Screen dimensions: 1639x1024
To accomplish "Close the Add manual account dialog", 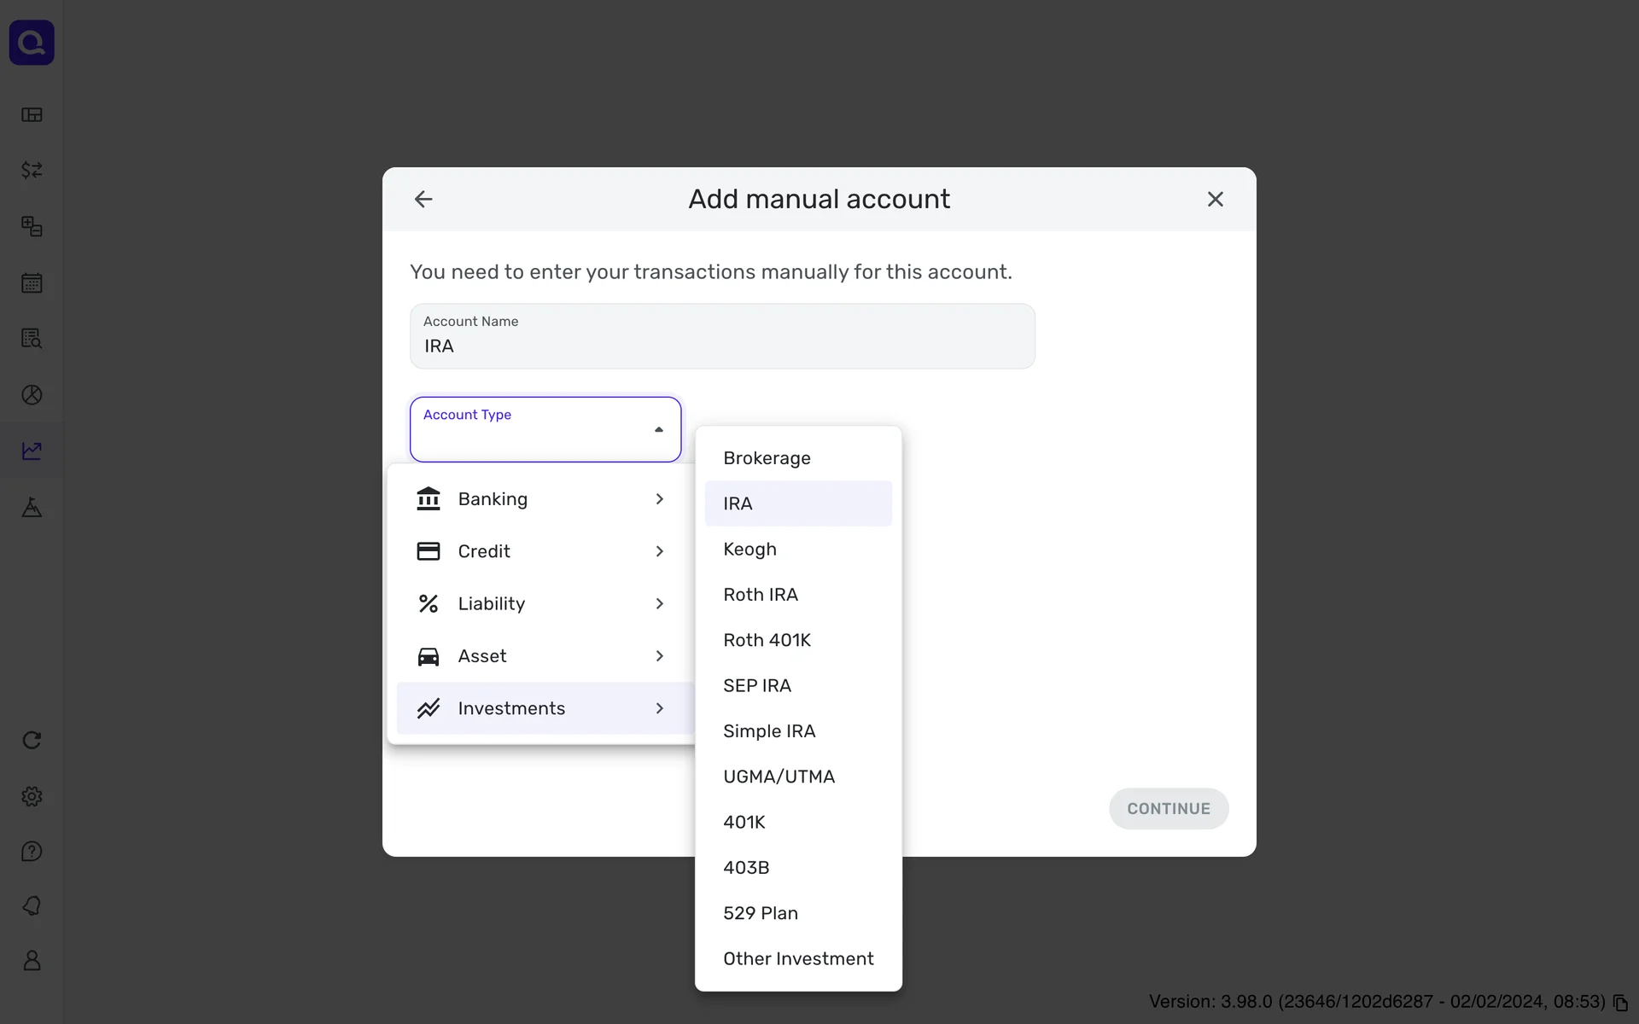I will point(1215,199).
